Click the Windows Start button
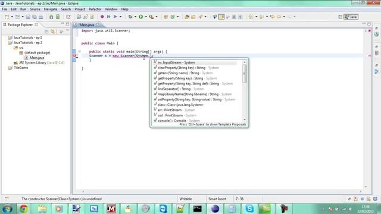 point(7,209)
